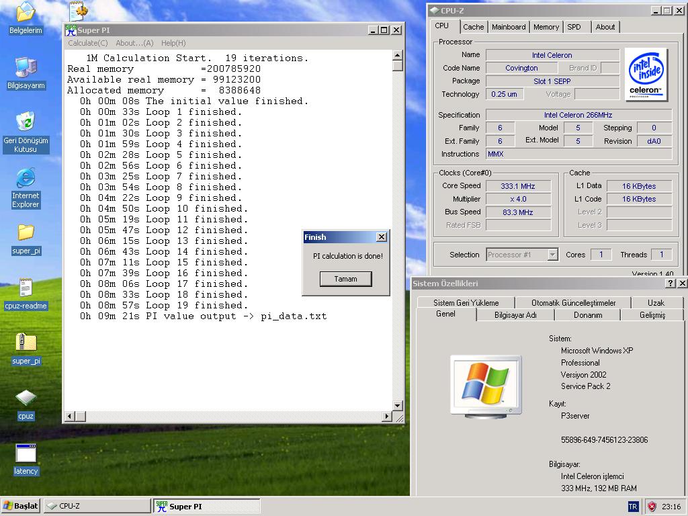
Task: Click the help question mark in Sistem Özellikleri
Action: [x=670, y=284]
